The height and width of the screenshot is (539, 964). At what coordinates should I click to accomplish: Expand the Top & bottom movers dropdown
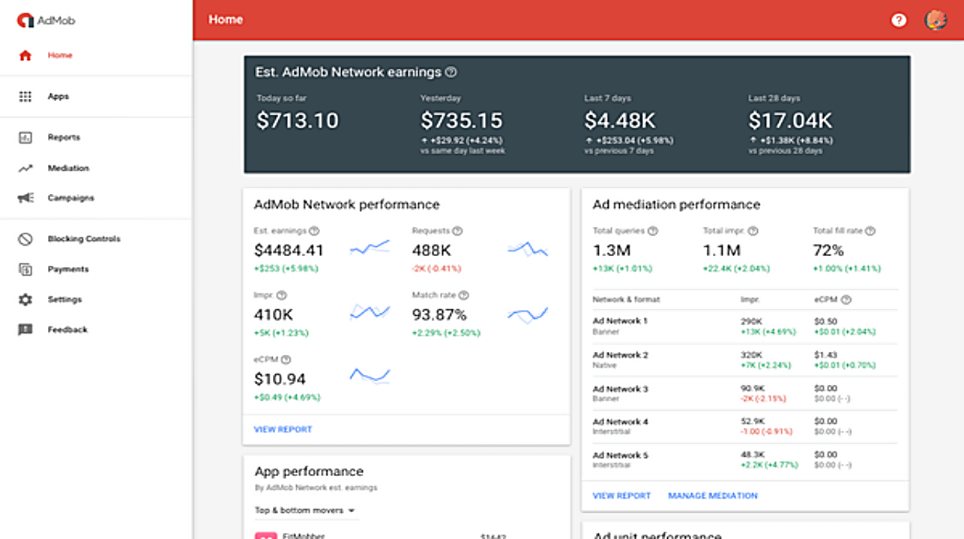(306, 511)
